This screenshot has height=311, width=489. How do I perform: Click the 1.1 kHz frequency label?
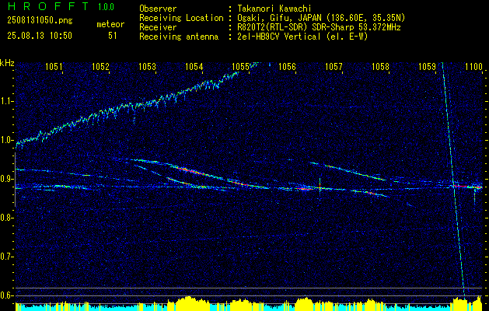[6, 101]
